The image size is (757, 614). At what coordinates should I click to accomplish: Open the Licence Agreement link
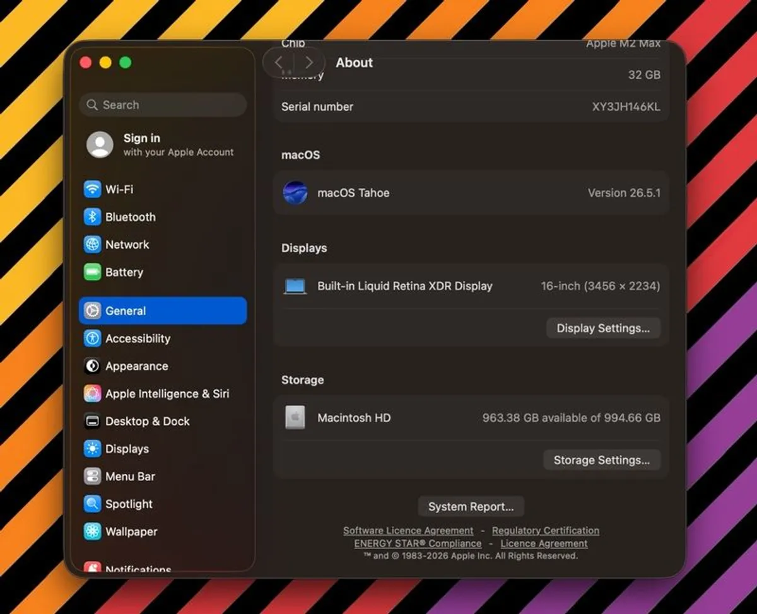coord(544,543)
